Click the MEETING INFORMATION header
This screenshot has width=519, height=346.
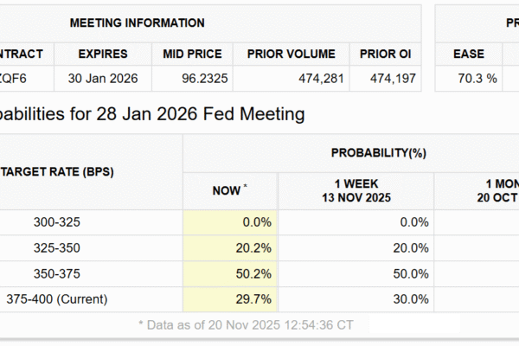(x=137, y=23)
